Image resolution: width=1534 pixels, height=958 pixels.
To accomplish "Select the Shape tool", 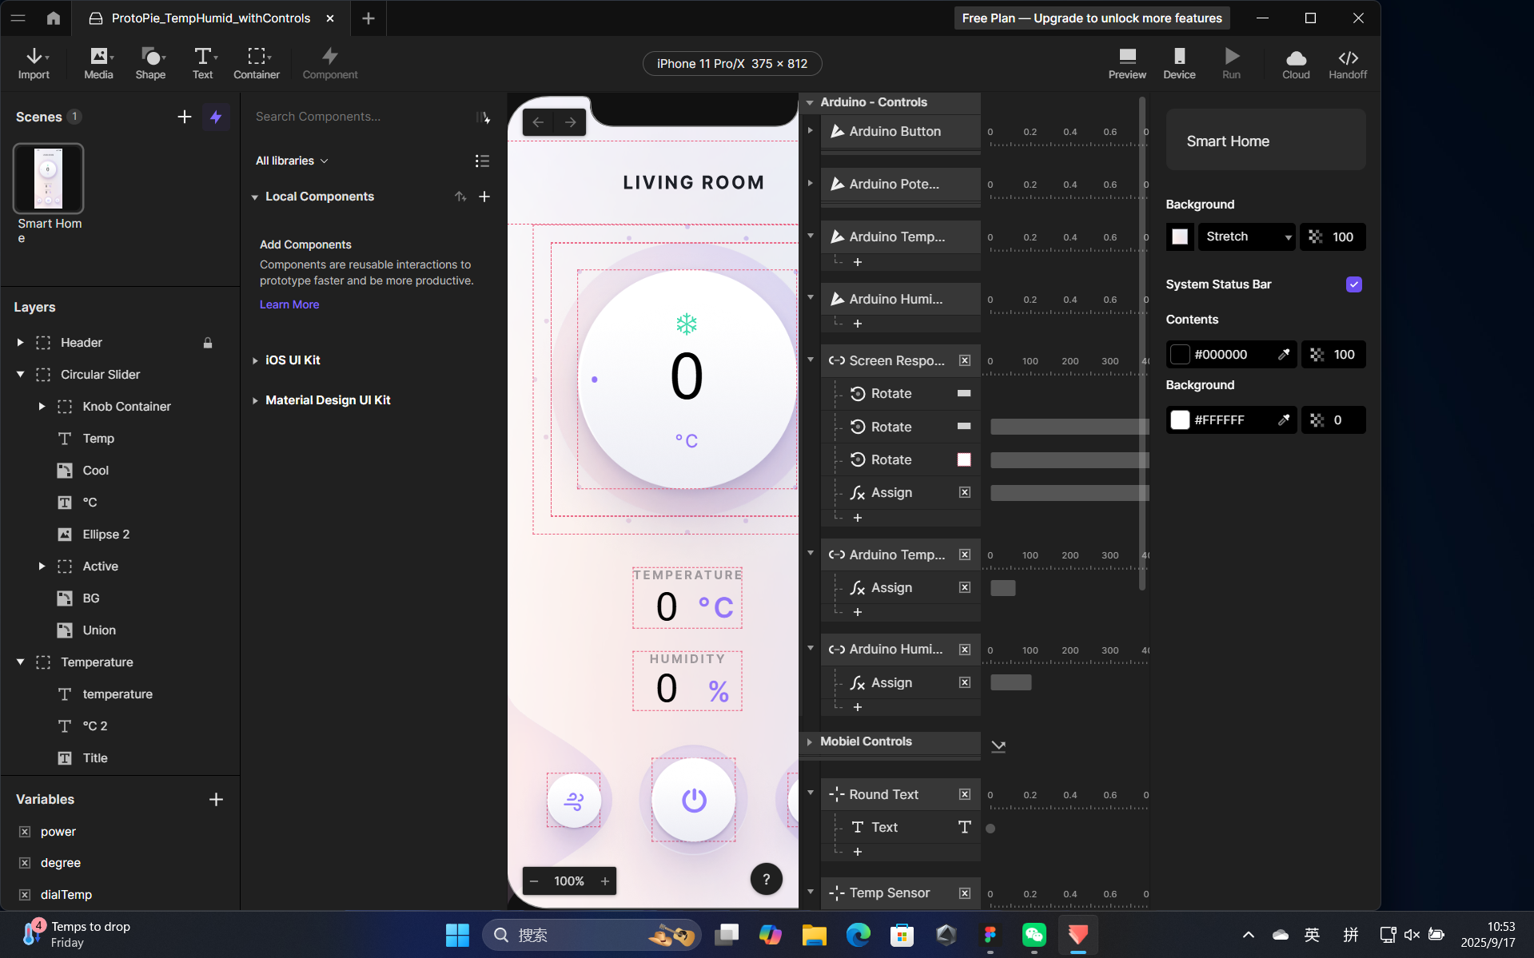I will pos(151,63).
